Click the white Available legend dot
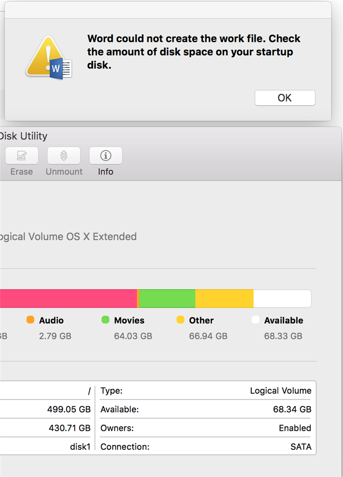The width and height of the screenshot is (343, 477). pyautogui.click(x=256, y=320)
